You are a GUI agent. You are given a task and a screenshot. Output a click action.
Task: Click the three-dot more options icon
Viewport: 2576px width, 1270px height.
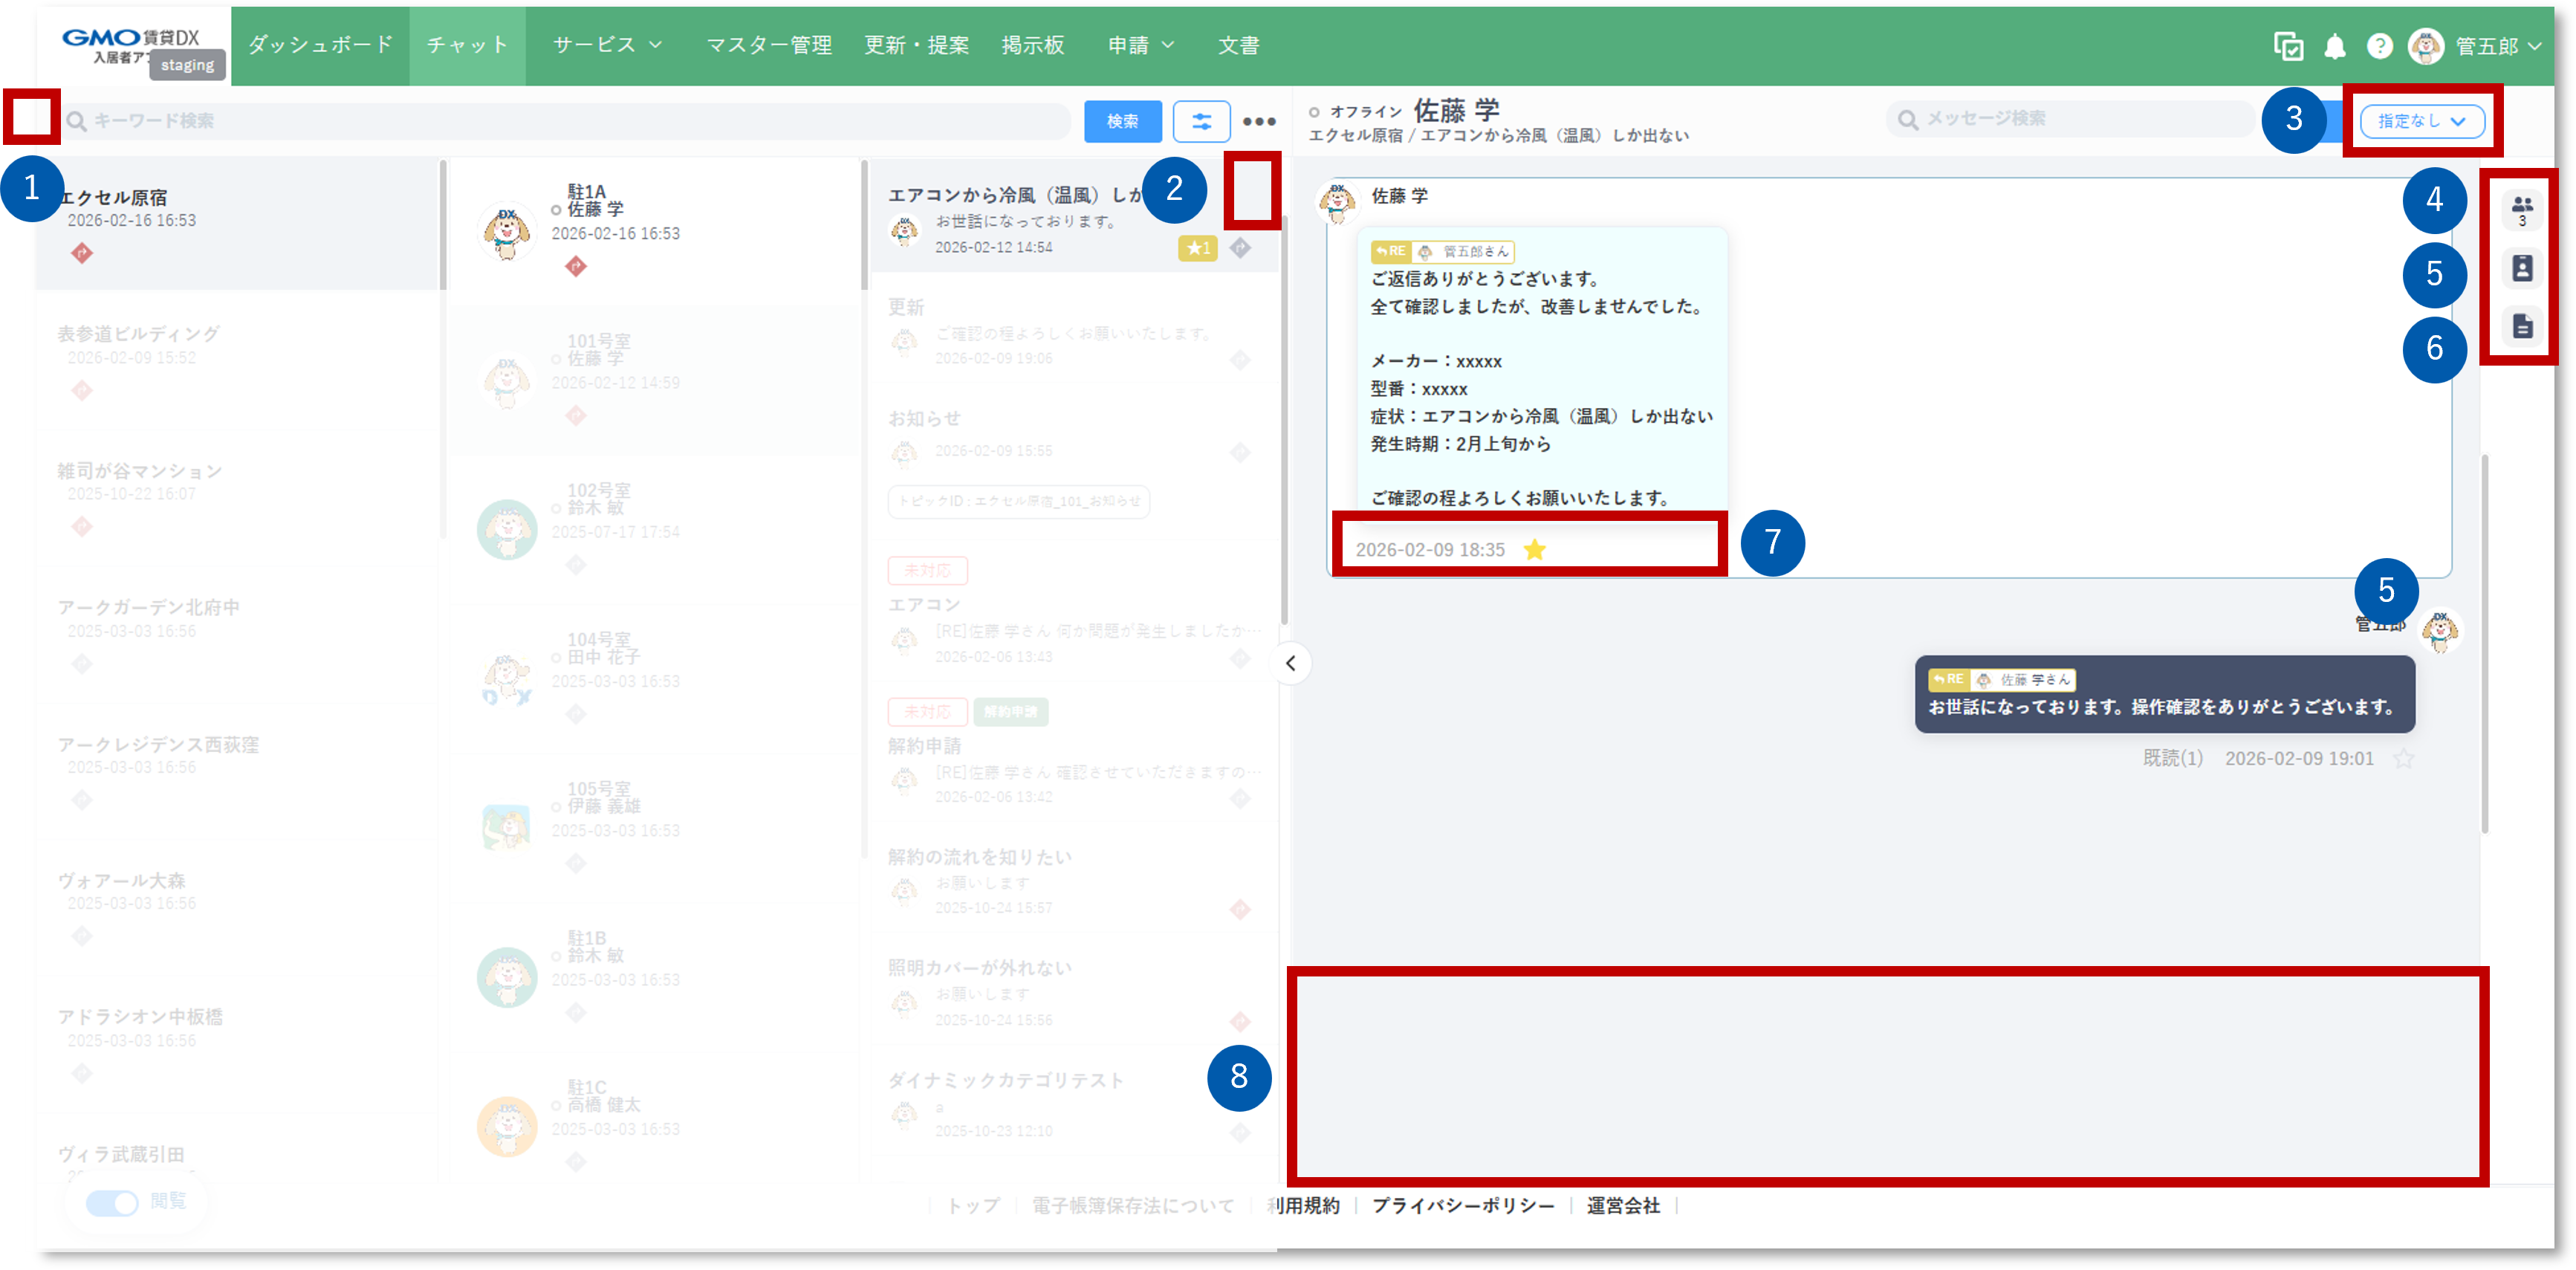(x=1259, y=121)
